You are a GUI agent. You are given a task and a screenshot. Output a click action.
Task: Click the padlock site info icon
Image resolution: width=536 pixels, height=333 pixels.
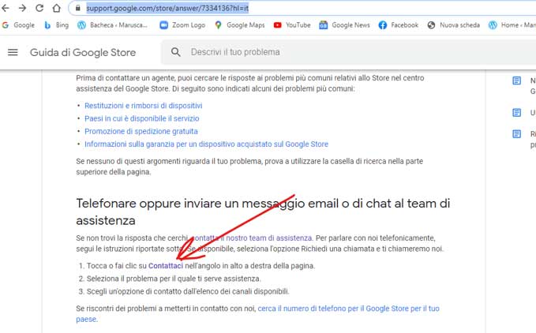(77, 8)
